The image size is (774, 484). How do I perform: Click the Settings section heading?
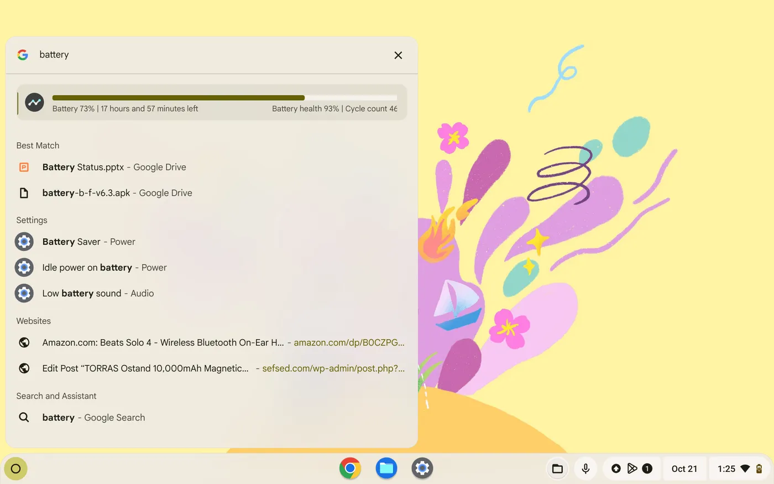point(32,220)
